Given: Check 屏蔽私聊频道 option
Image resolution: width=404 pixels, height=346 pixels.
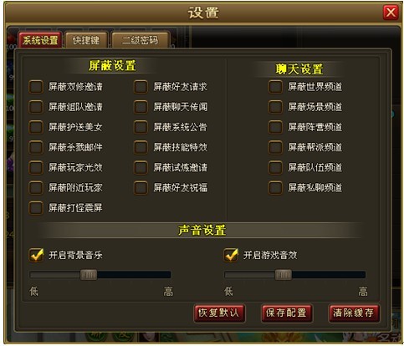Looking at the screenshot, I should (x=275, y=187).
